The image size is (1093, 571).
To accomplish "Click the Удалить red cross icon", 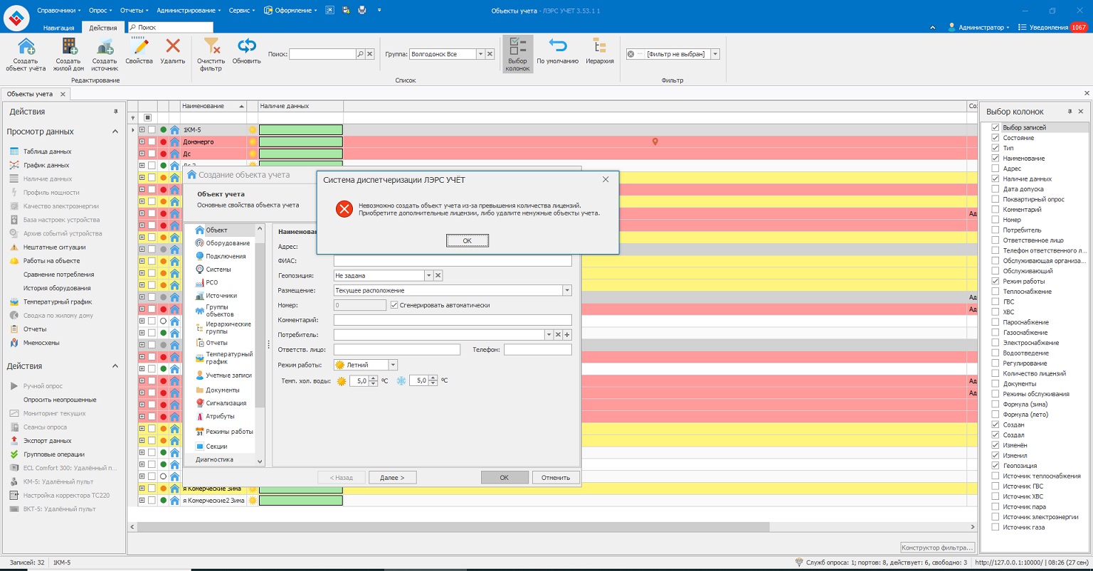I will pyautogui.click(x=173, y=46).
